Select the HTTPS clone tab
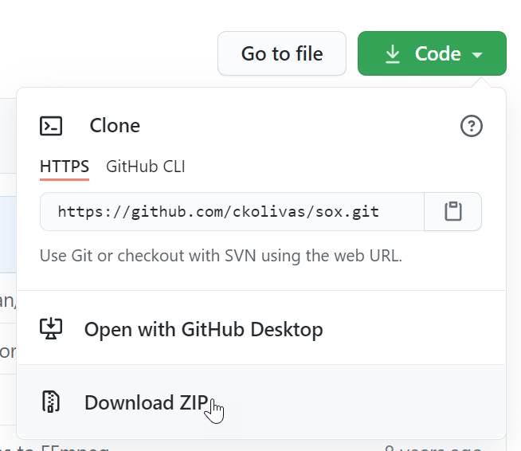The image size is (521, 451). [x=65, y=167]
